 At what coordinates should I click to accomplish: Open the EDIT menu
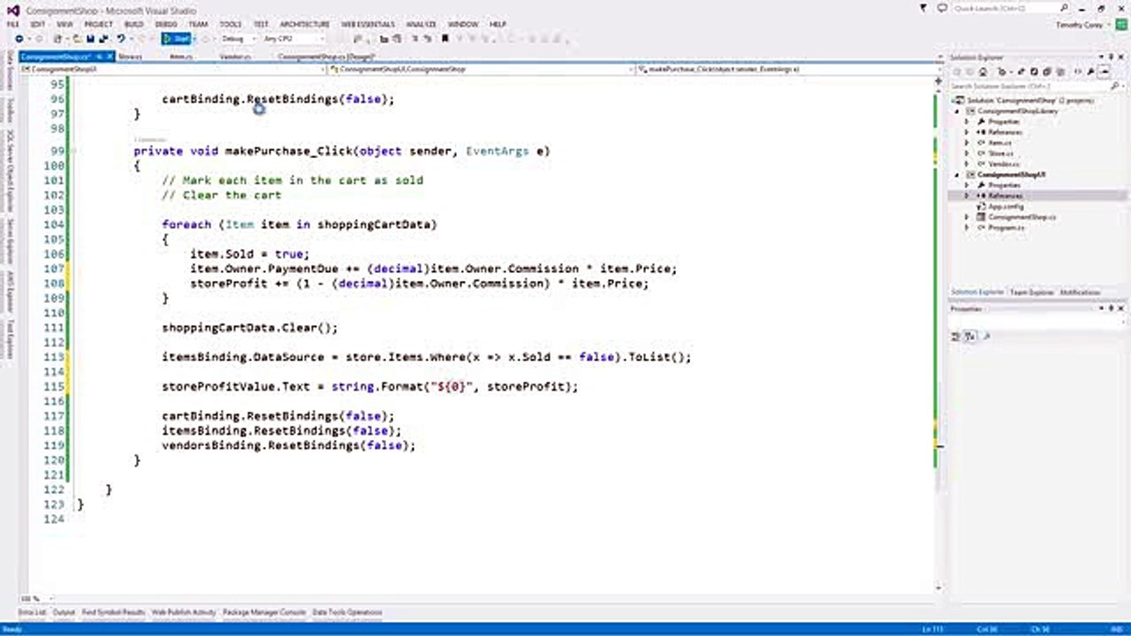(x=38, y=25)
